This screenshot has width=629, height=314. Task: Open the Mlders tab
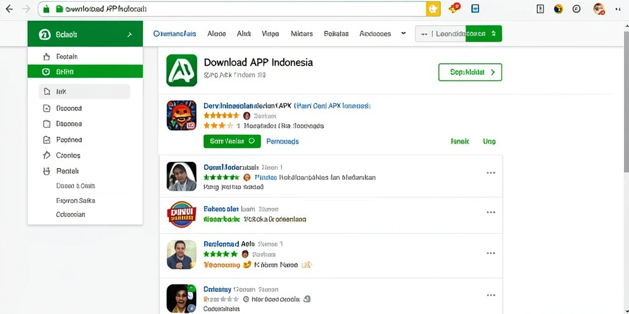302,34
